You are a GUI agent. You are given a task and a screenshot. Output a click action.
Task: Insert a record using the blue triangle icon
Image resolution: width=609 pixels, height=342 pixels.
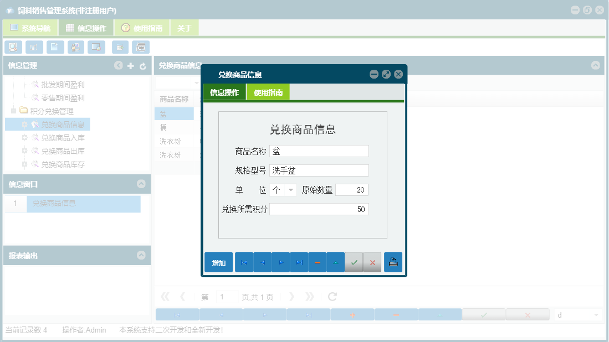pyautogui.click(x=336, y=262)
